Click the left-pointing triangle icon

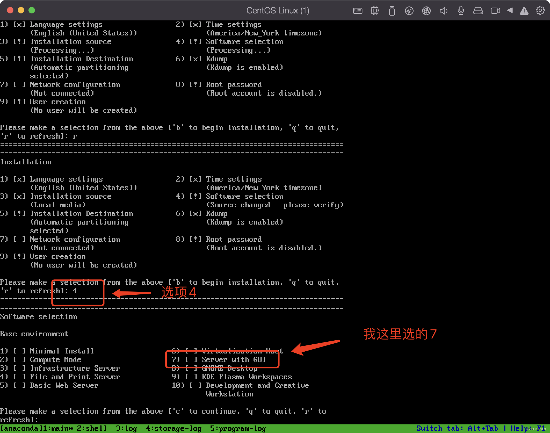pos(510,10)
